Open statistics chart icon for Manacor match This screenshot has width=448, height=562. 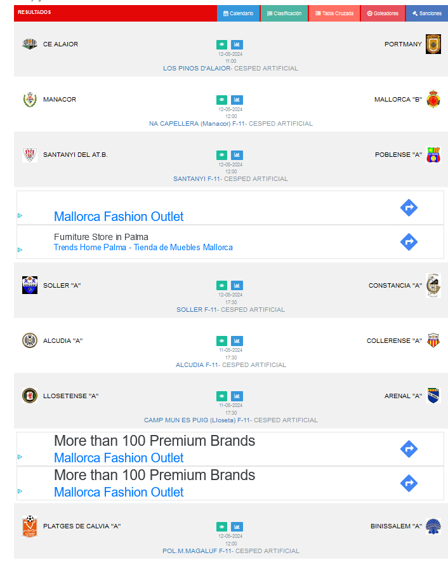click(x=237, y=100)
